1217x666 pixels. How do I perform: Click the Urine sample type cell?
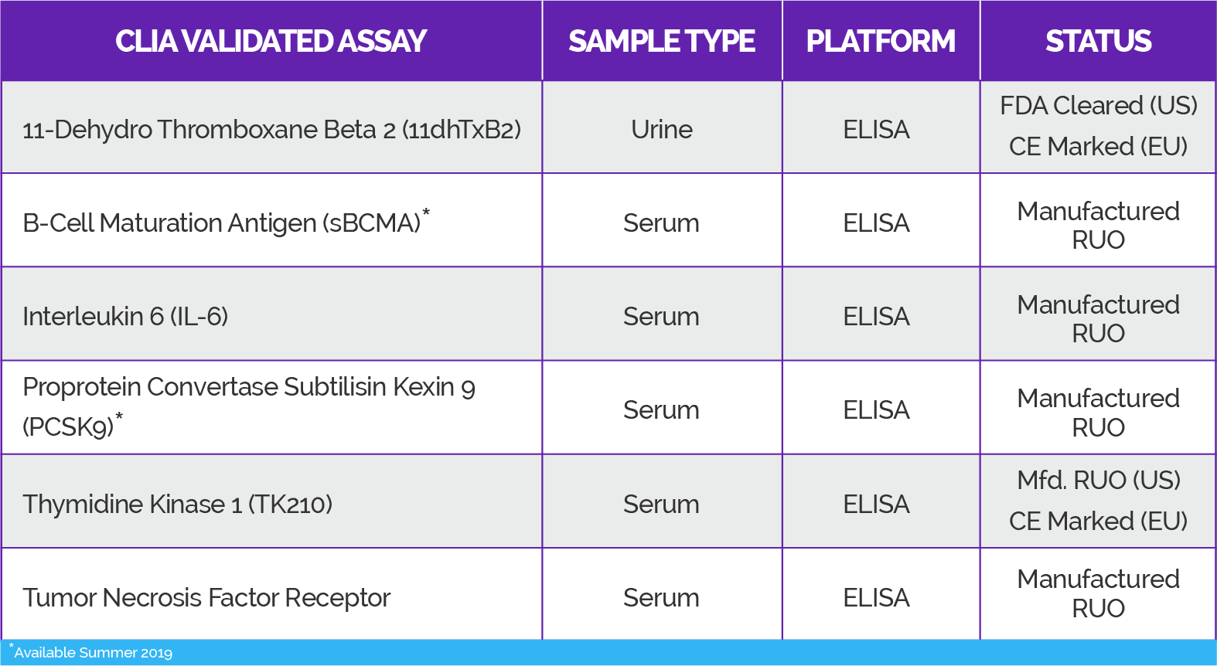[662, 129]
